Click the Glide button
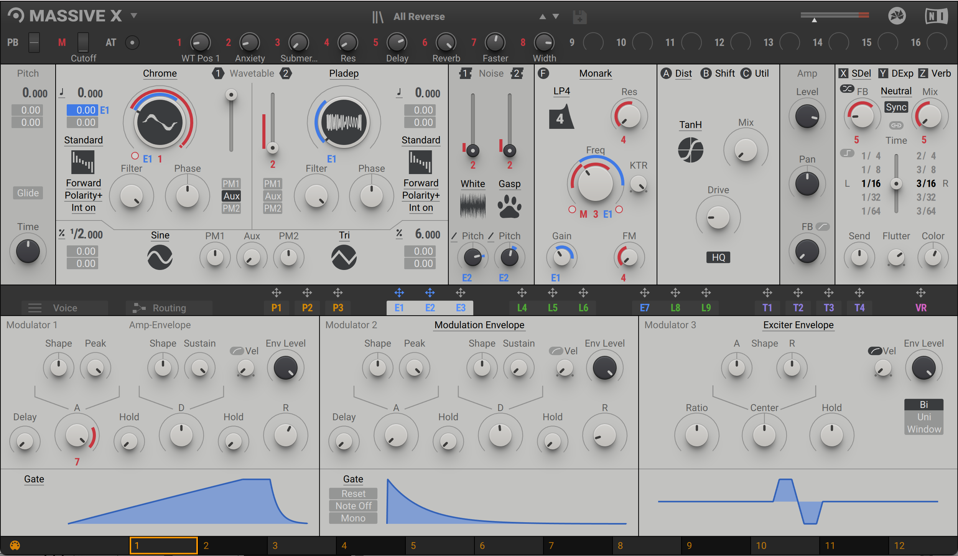Viewport: 958px width, 556px height. tap(28, 193)
